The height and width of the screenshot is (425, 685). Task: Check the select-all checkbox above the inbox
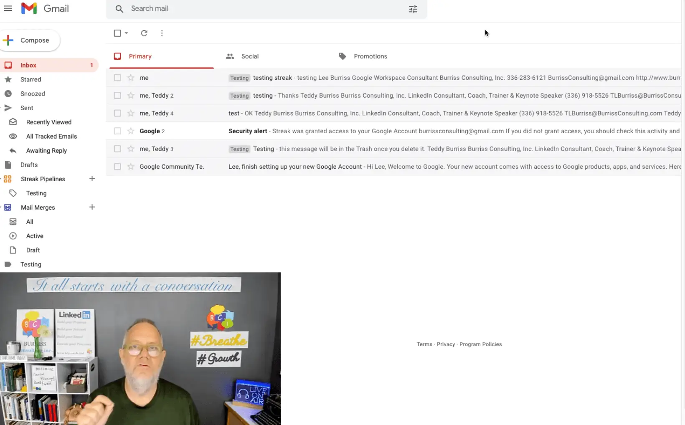117,33
